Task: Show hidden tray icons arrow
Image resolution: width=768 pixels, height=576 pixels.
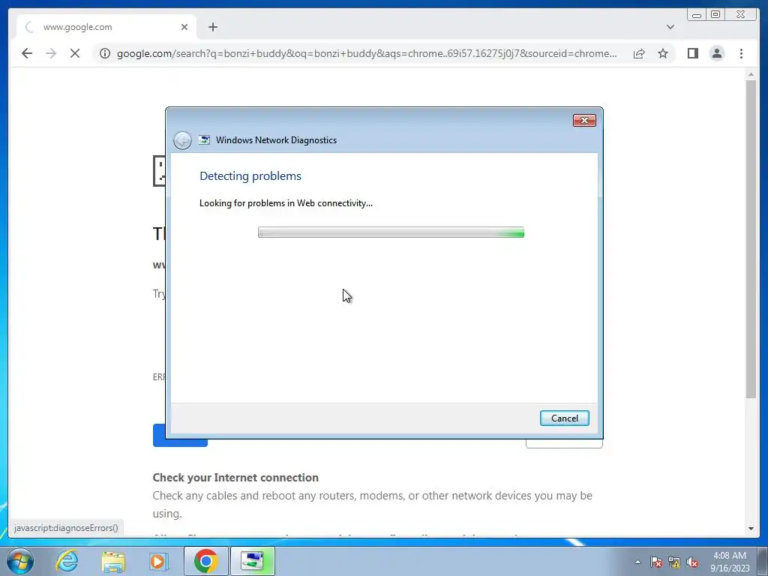Action: point(637,562)
